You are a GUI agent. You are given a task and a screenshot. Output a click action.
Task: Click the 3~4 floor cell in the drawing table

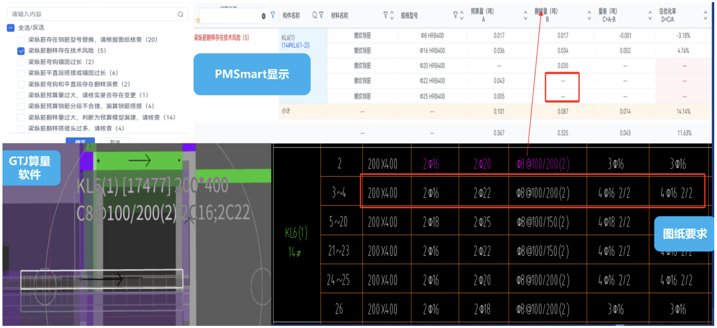click(x=339, y=193)
